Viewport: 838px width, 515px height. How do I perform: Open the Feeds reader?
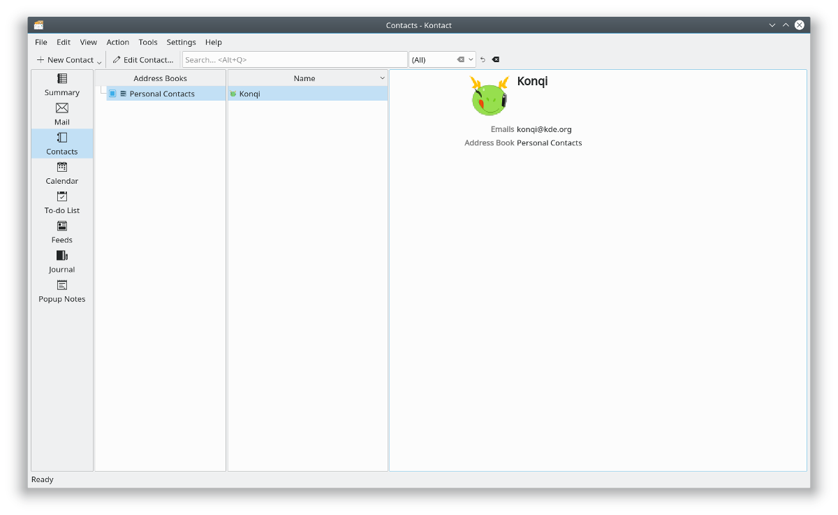point(62,231)
